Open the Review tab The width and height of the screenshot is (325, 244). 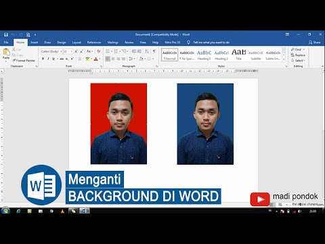click(x=129, y=42)
